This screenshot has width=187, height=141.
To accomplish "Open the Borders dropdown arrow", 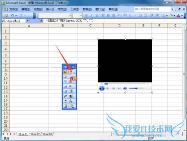I will point(167,16).
